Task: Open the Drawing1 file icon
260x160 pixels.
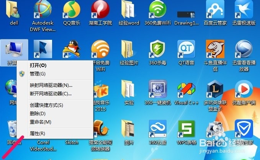Action: point(186,15)
